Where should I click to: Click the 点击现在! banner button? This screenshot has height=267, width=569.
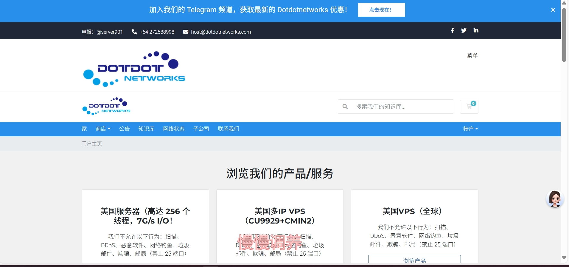(381, 10)
